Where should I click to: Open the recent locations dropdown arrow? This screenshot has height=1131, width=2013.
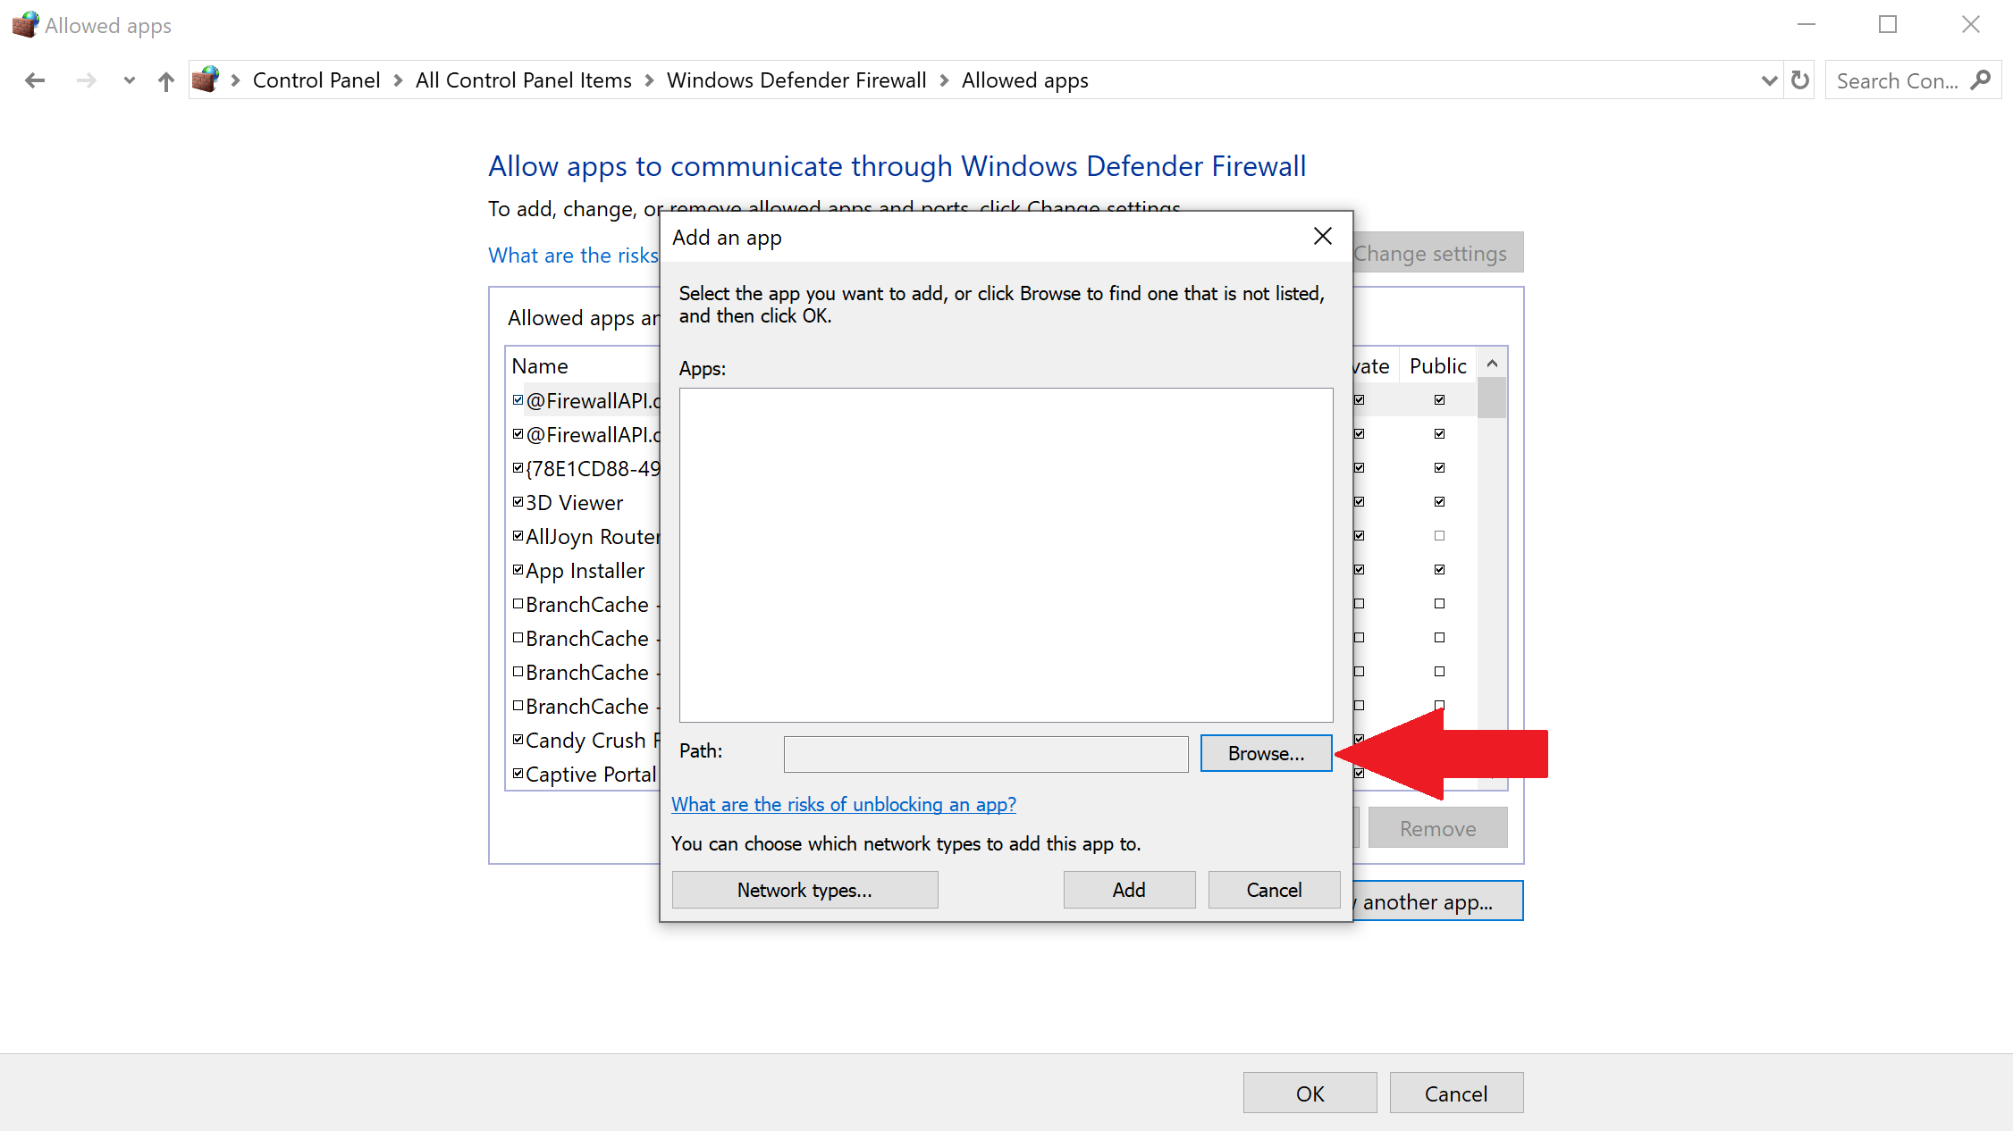130,80
